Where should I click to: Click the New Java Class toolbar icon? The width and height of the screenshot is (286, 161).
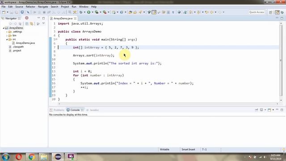[122, 12]
